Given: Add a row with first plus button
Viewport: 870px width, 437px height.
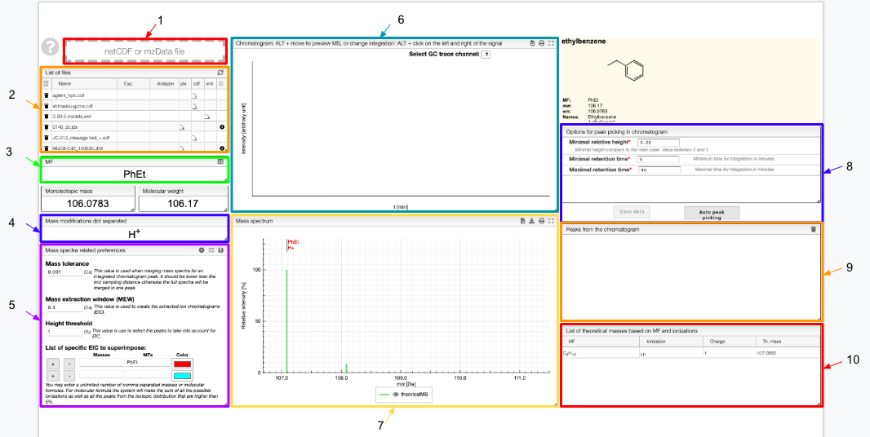Looking at the screenshot, I should (53, 364).
